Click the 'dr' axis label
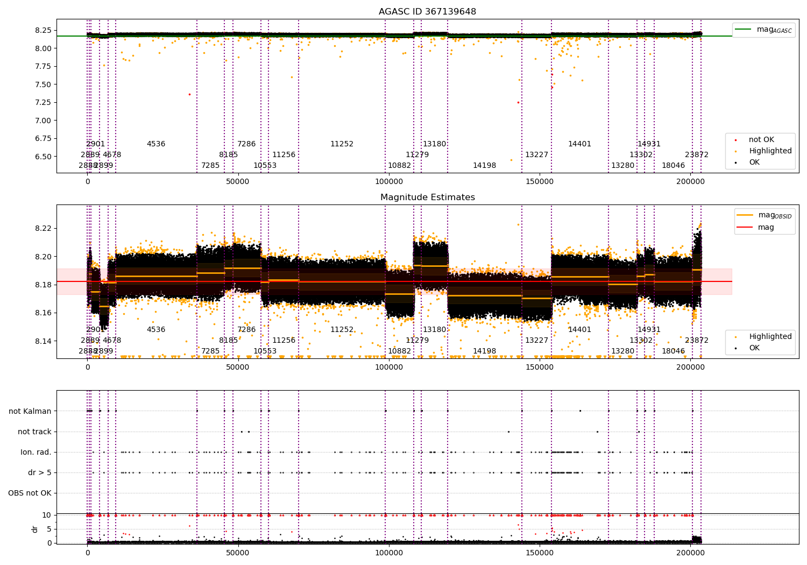Viewport: 807px width, 565px height. pyautogui.click(x=35, y=529)
